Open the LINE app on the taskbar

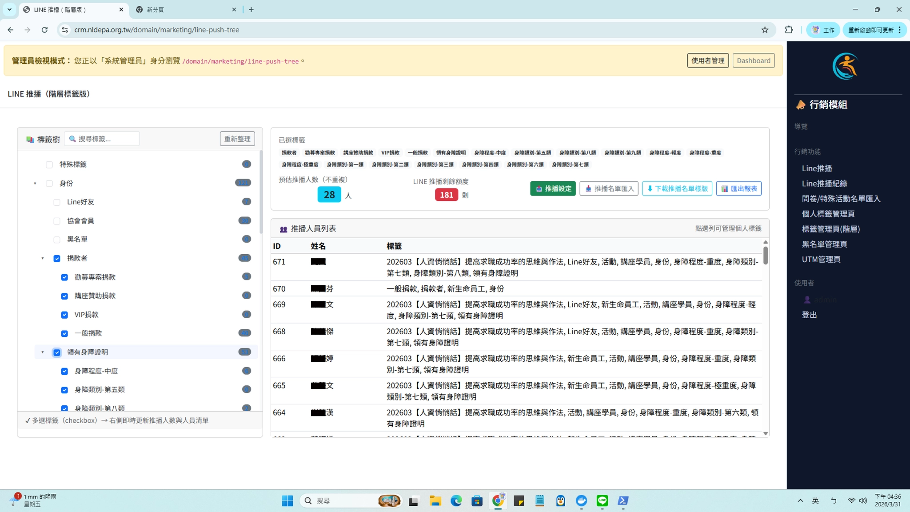coord(603,501)
